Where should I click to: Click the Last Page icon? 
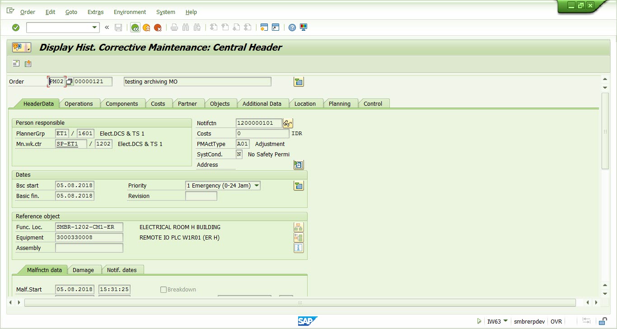(248, 28)
